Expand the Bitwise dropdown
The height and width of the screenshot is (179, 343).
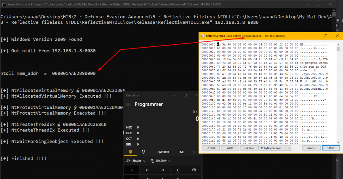(136, 161)
